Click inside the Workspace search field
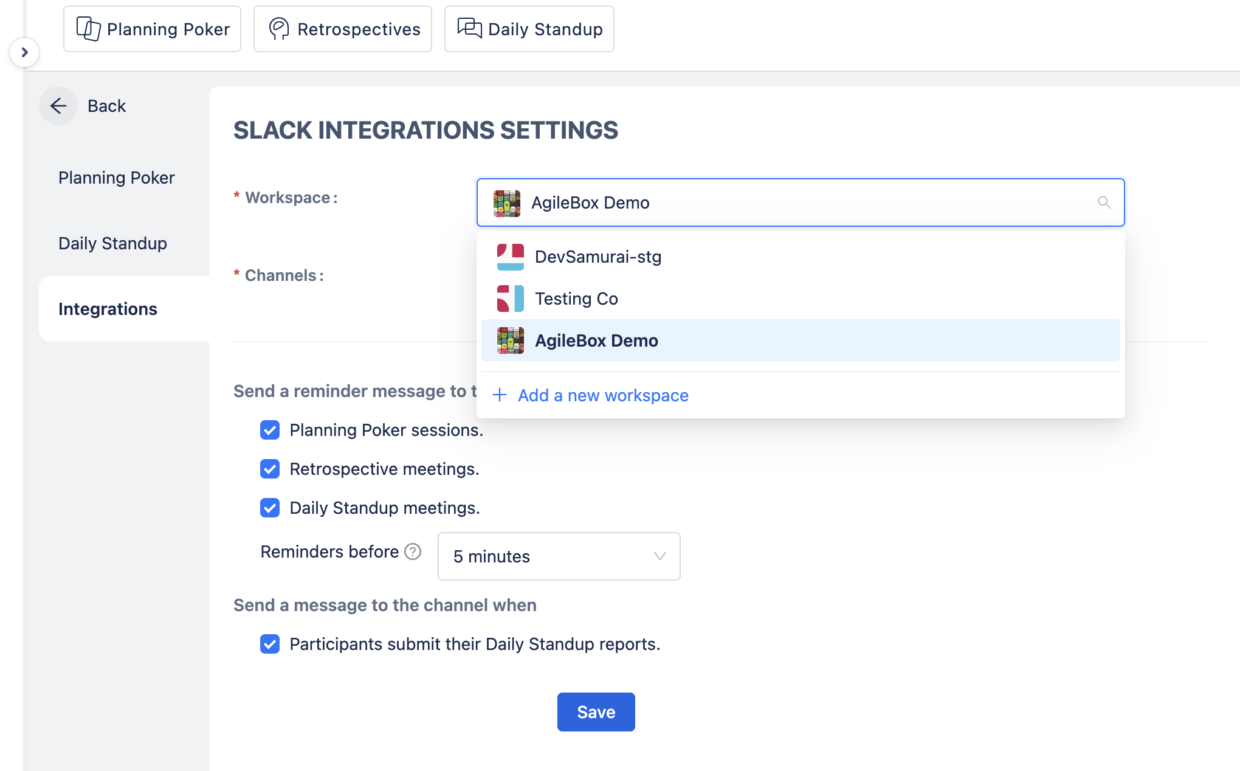1240x771 pixels. tap(790, 202)
